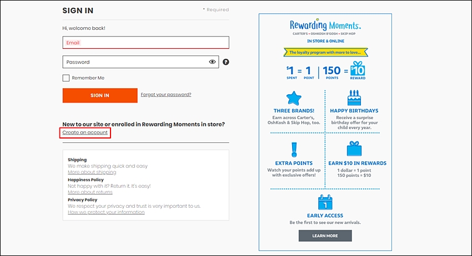Open the More about shipping link
Viewport: 472px width, 256px height.
[92, 172]
